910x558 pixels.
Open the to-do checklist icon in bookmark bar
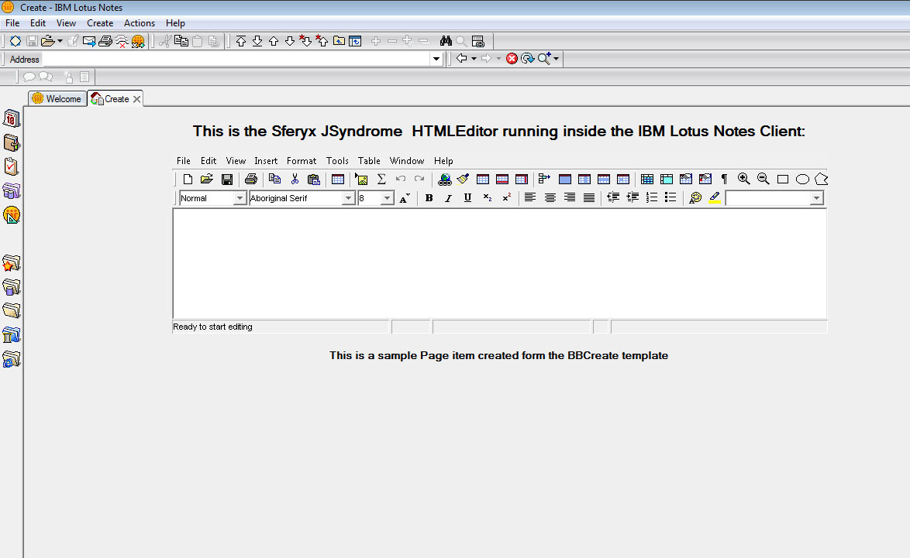(11, 167)
